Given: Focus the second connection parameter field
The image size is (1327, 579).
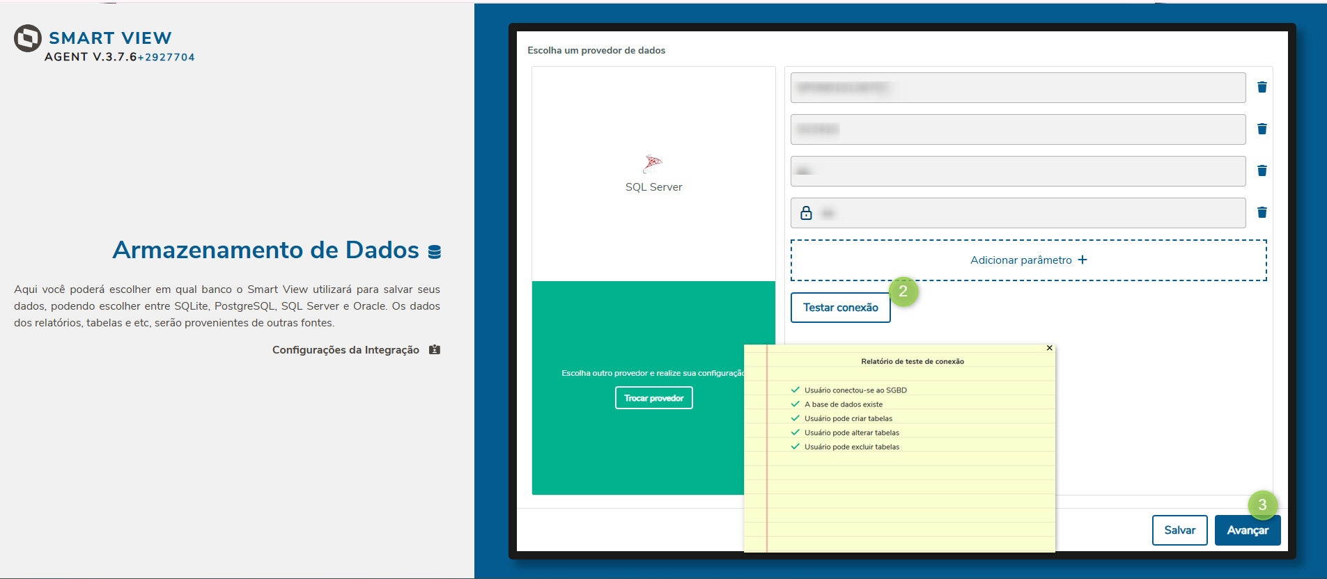Looking at the screenshot, I should pos(1018,129).
